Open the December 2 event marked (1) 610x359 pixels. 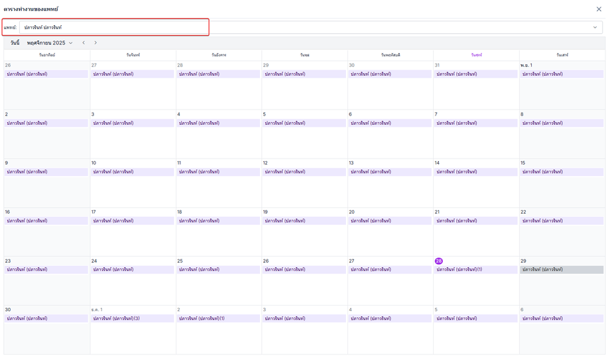pyautogui.click(x=218, y=319)
